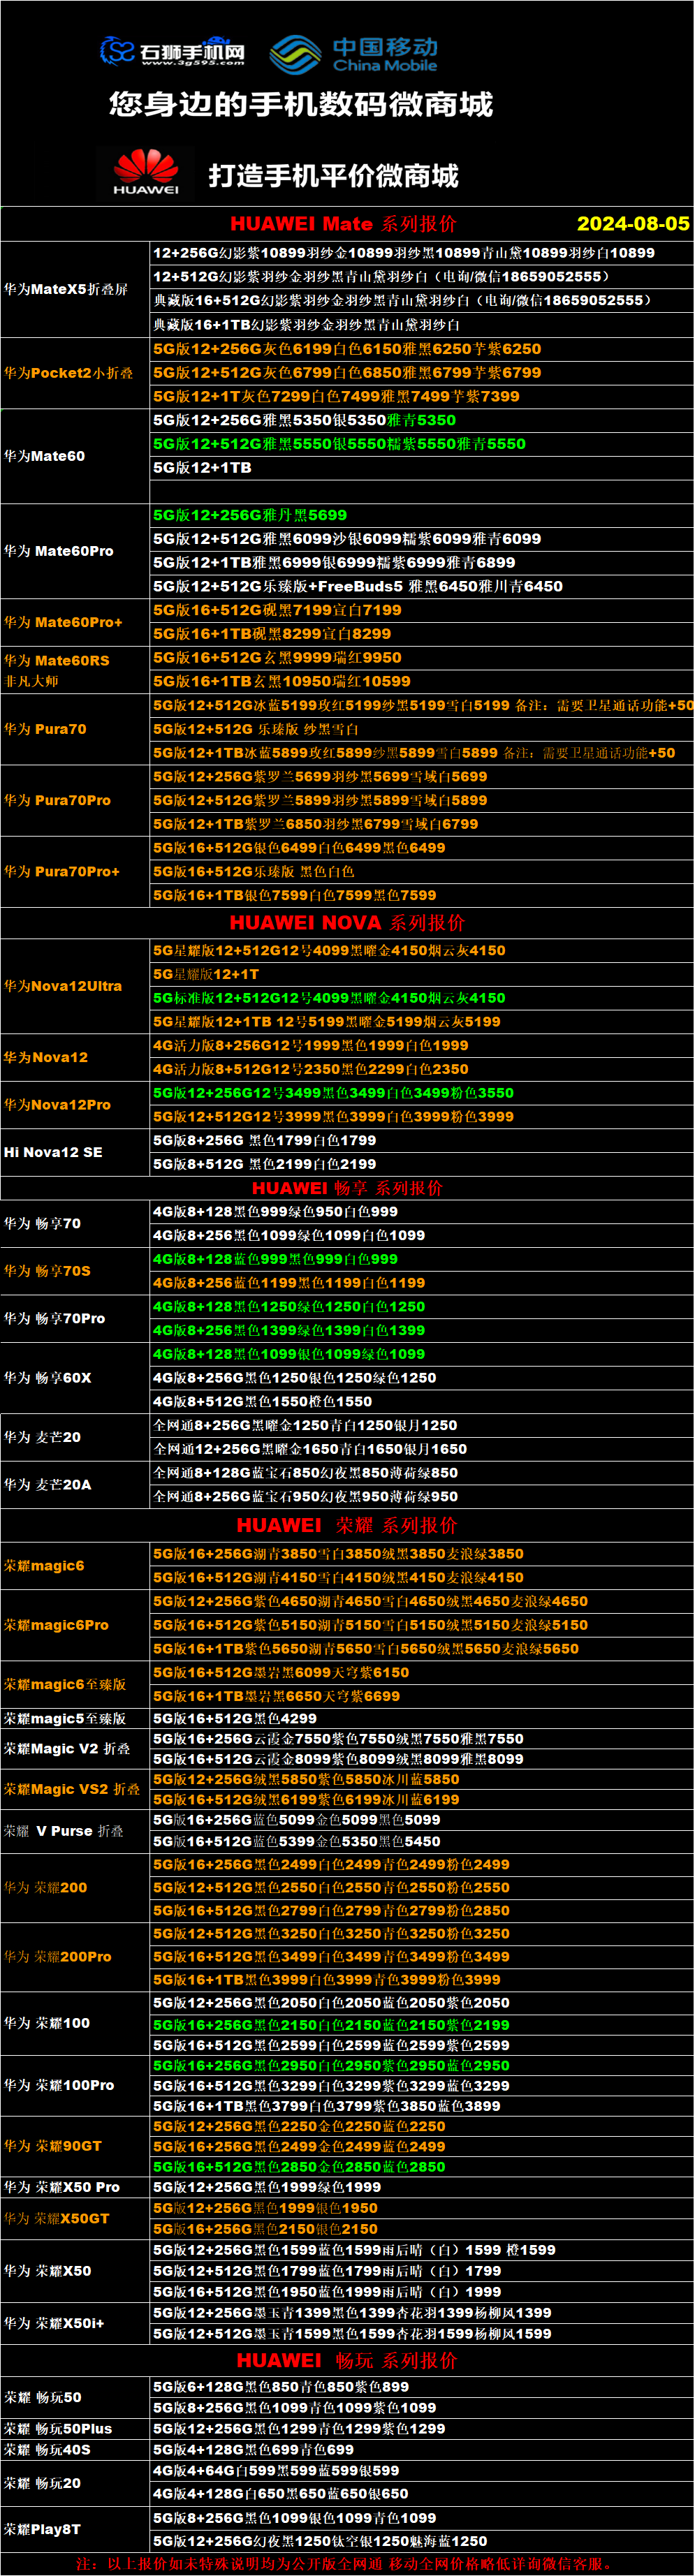Click the 4G活力版8+256G12号1999 price row
695x2576 pixels.
421,1045
